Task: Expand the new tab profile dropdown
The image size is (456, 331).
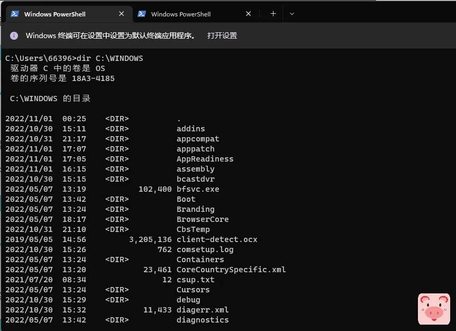Action: coord(292,14)
